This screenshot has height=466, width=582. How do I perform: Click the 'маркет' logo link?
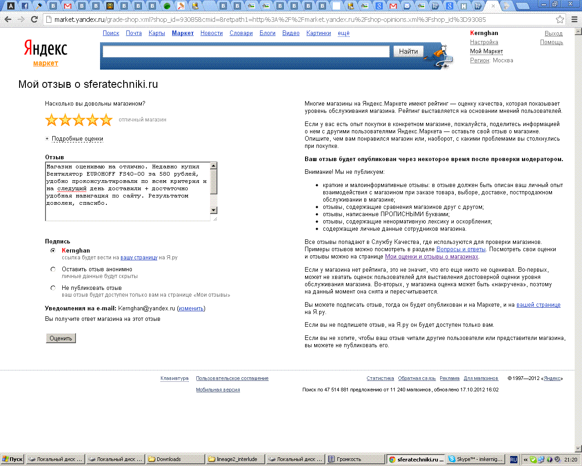[45, 63]
